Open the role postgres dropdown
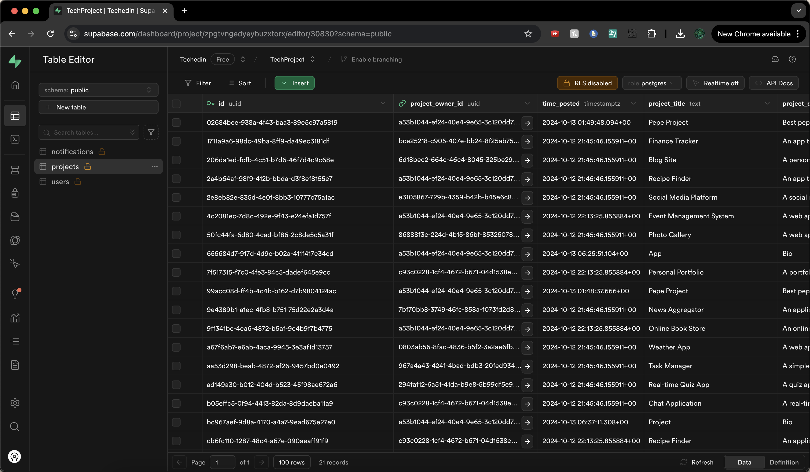 pyautogui.click(x=651, y=83)
